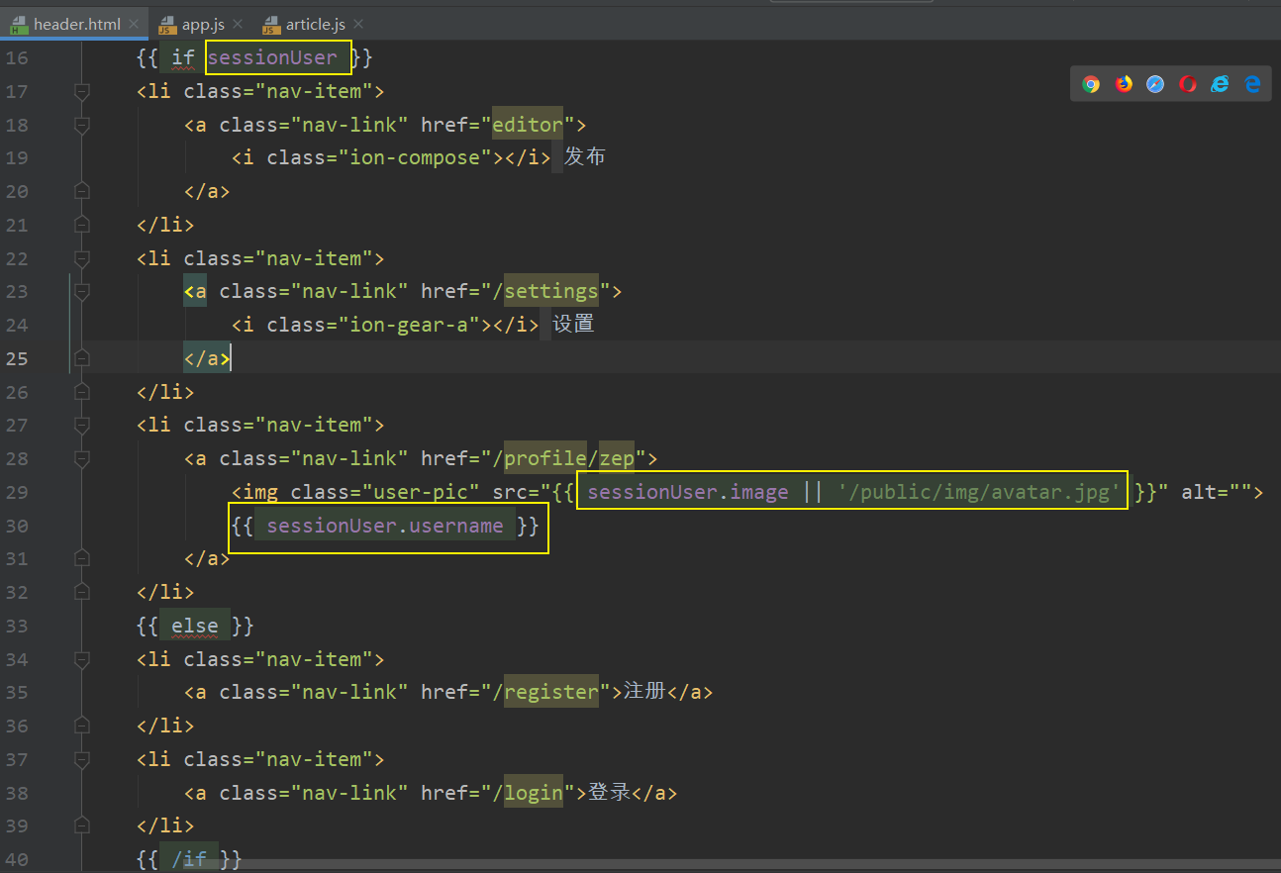Viewport: 1281px width, 873px height.
Task: Switch to the app.js tab
Action: tap(203, 24)
